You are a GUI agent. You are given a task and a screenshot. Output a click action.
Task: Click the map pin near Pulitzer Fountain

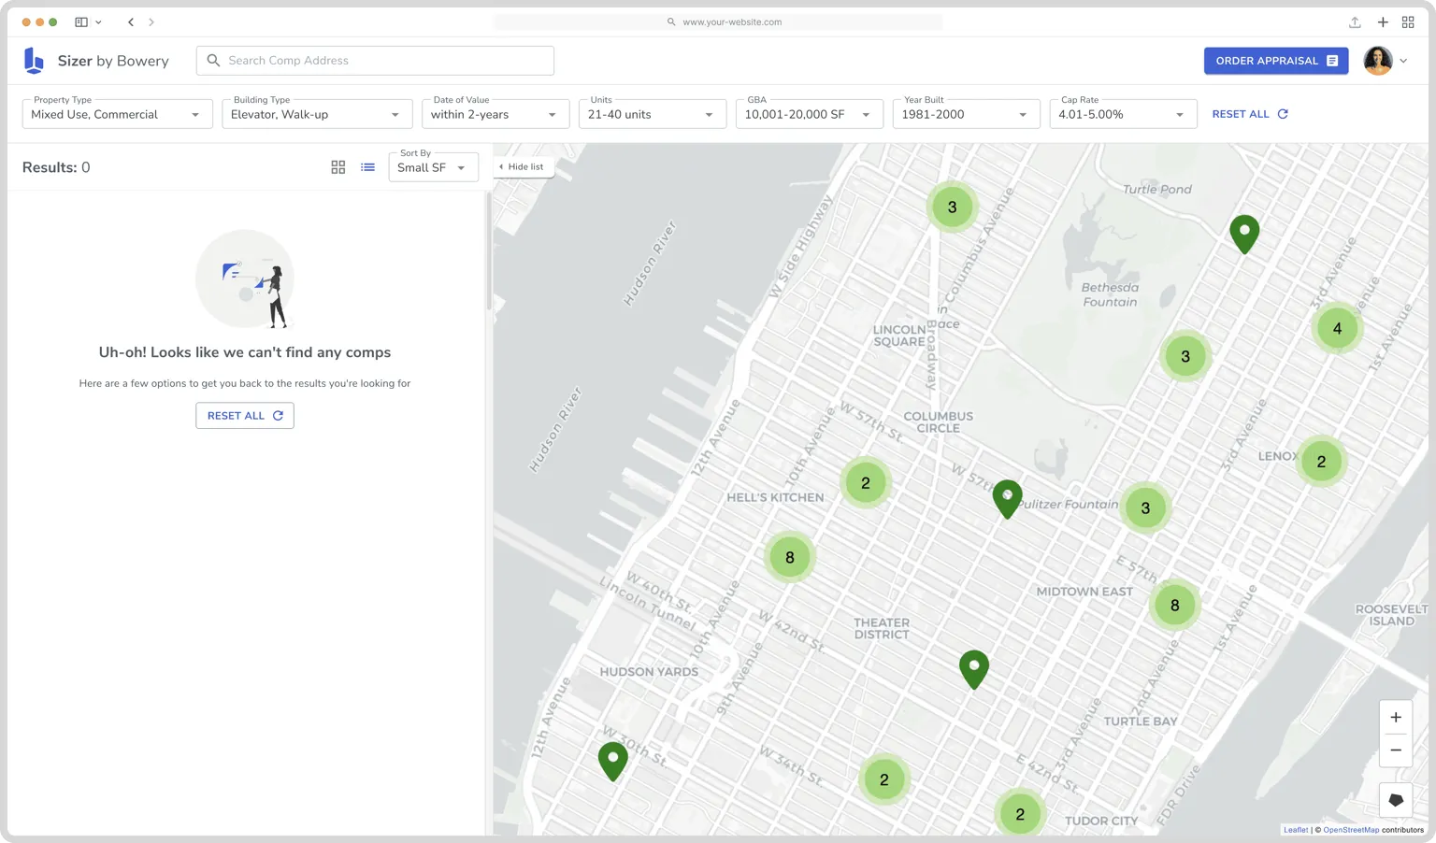click(1007, 499)
